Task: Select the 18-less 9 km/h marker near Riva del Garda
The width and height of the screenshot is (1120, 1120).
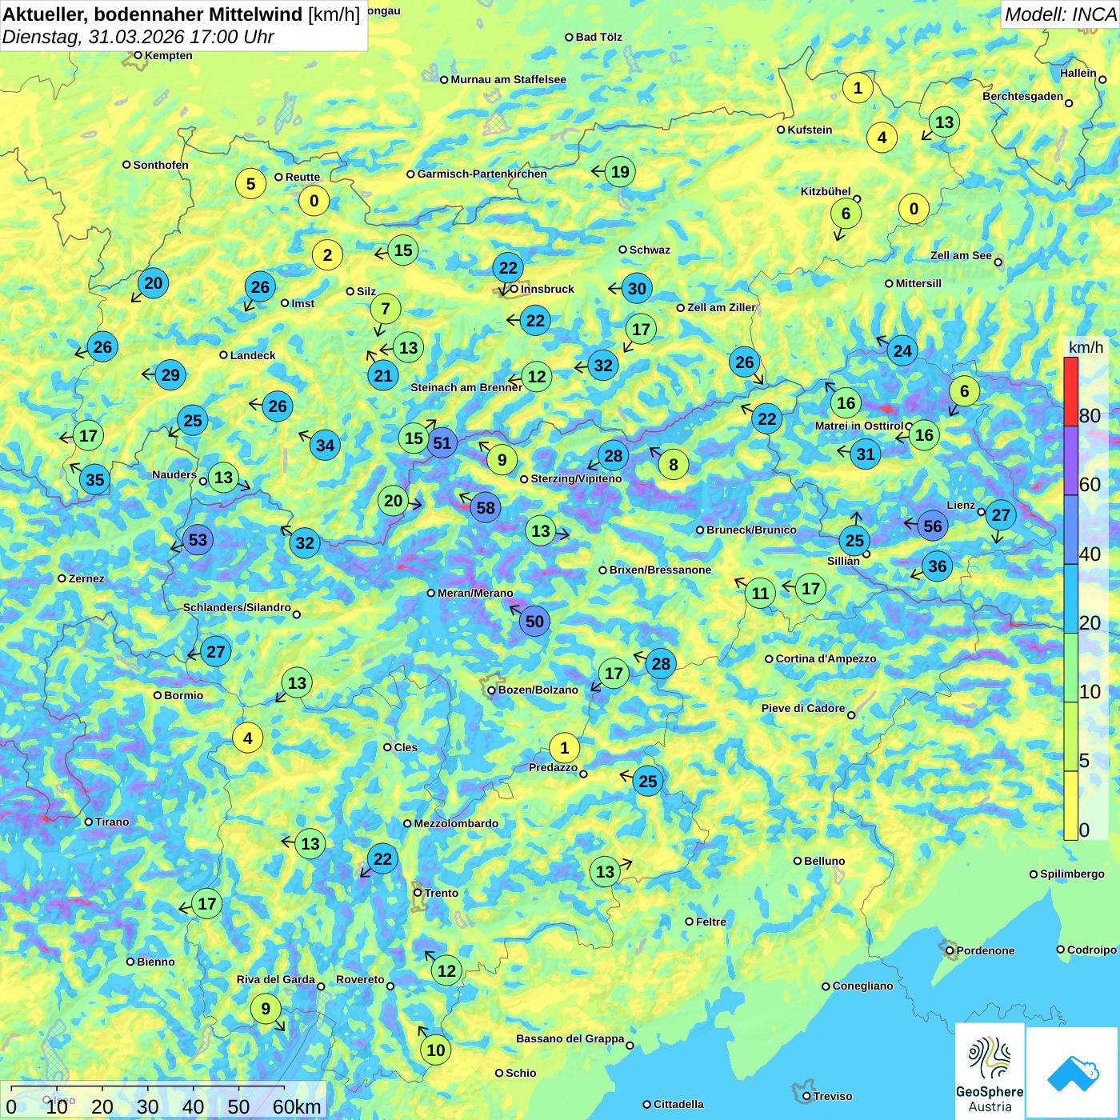Action: 266,1009
